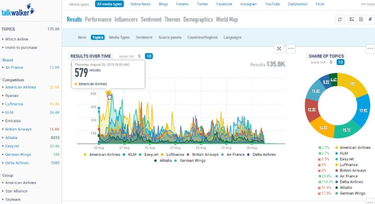Click the Talkwalker logo
375x204 pixels.
click(18, 10)
